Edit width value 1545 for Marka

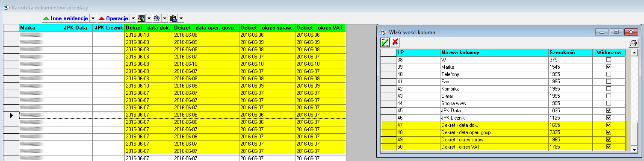(x=570, y=67)
